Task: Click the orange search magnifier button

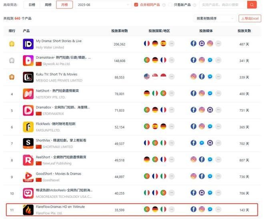Action: click(252, 5)
